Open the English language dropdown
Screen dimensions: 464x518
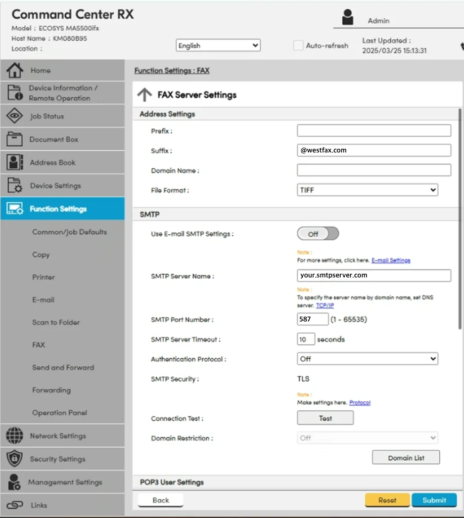(218, 46)
